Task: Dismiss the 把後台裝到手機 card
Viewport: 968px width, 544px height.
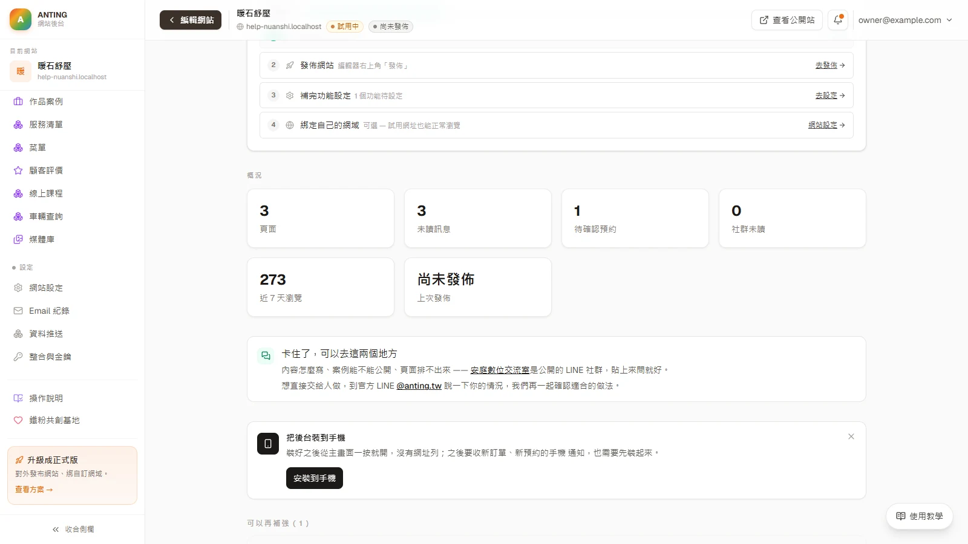Action: 851,436
